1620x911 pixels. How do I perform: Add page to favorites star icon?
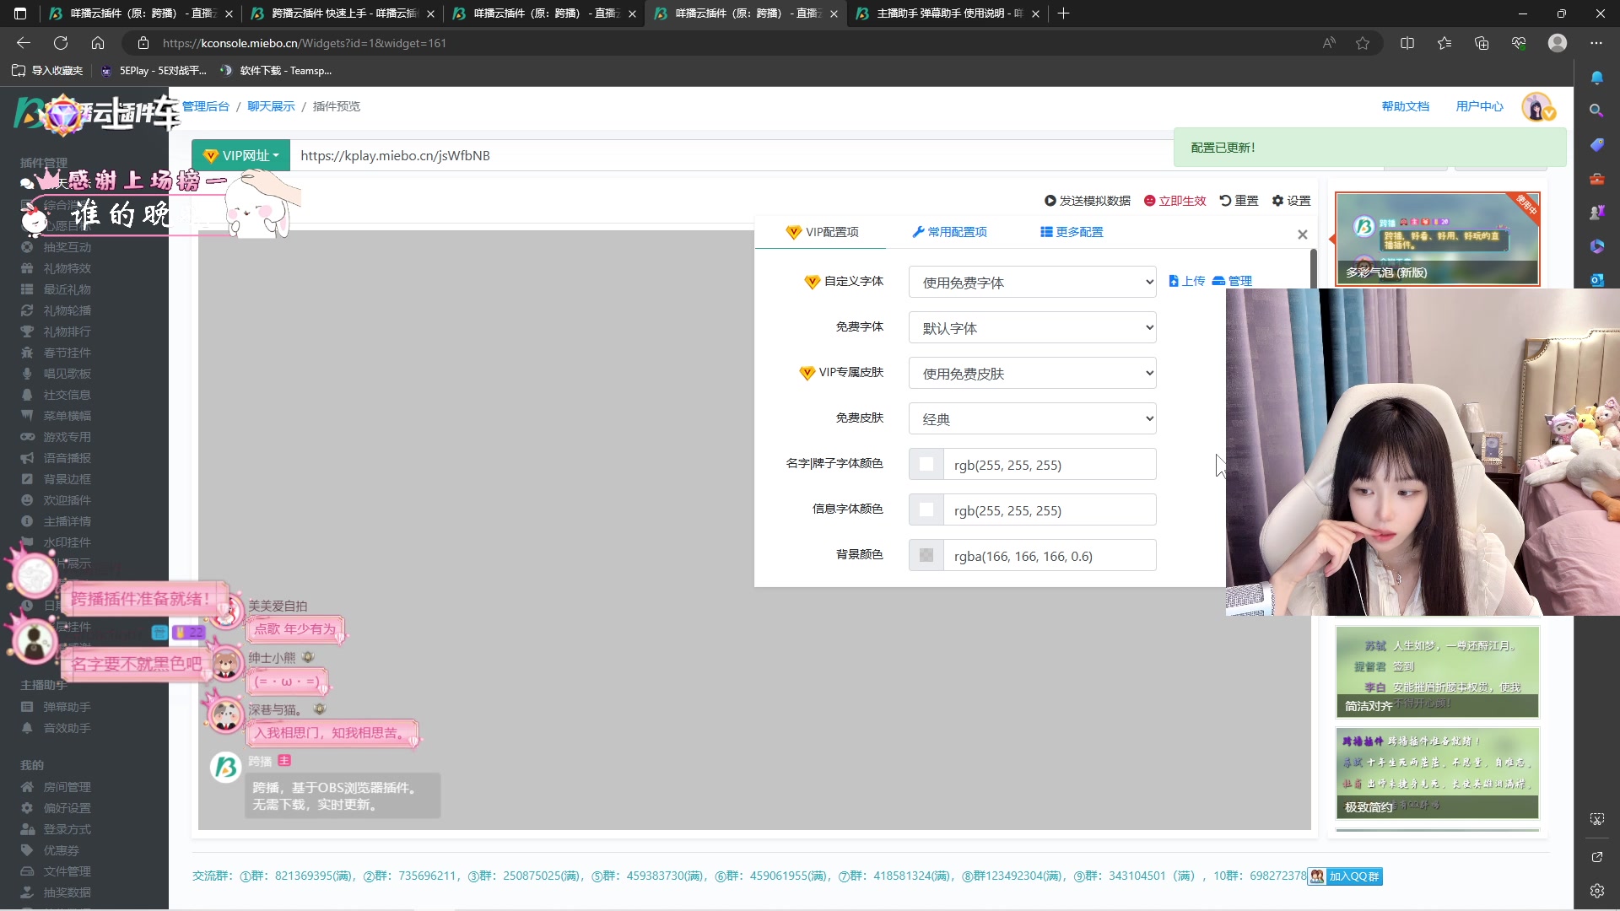pyautogui.click(x=1363, y=43)
